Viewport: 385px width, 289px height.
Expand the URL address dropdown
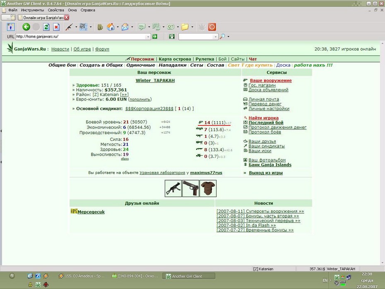click(x=148, y=36)
